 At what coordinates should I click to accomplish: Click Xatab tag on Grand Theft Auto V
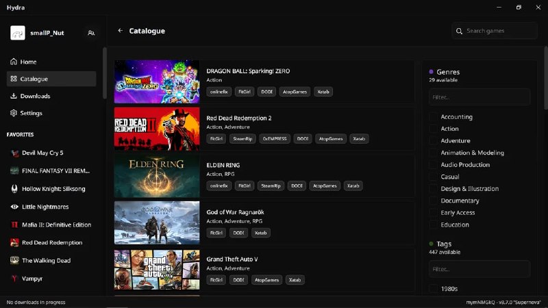pos(295,280)
